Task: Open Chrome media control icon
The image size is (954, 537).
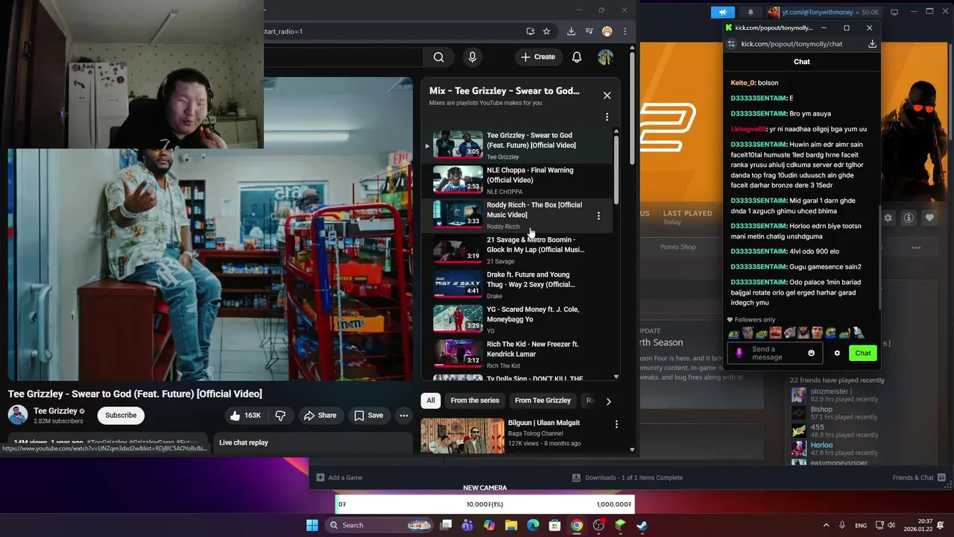Action: tap(589, 31)
